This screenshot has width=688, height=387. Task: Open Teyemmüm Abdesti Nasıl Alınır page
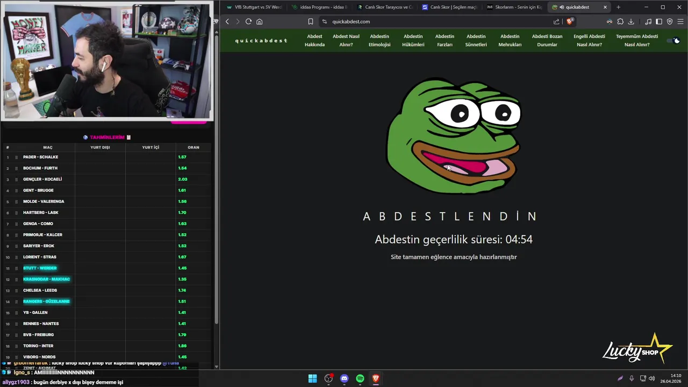point(637,40)
